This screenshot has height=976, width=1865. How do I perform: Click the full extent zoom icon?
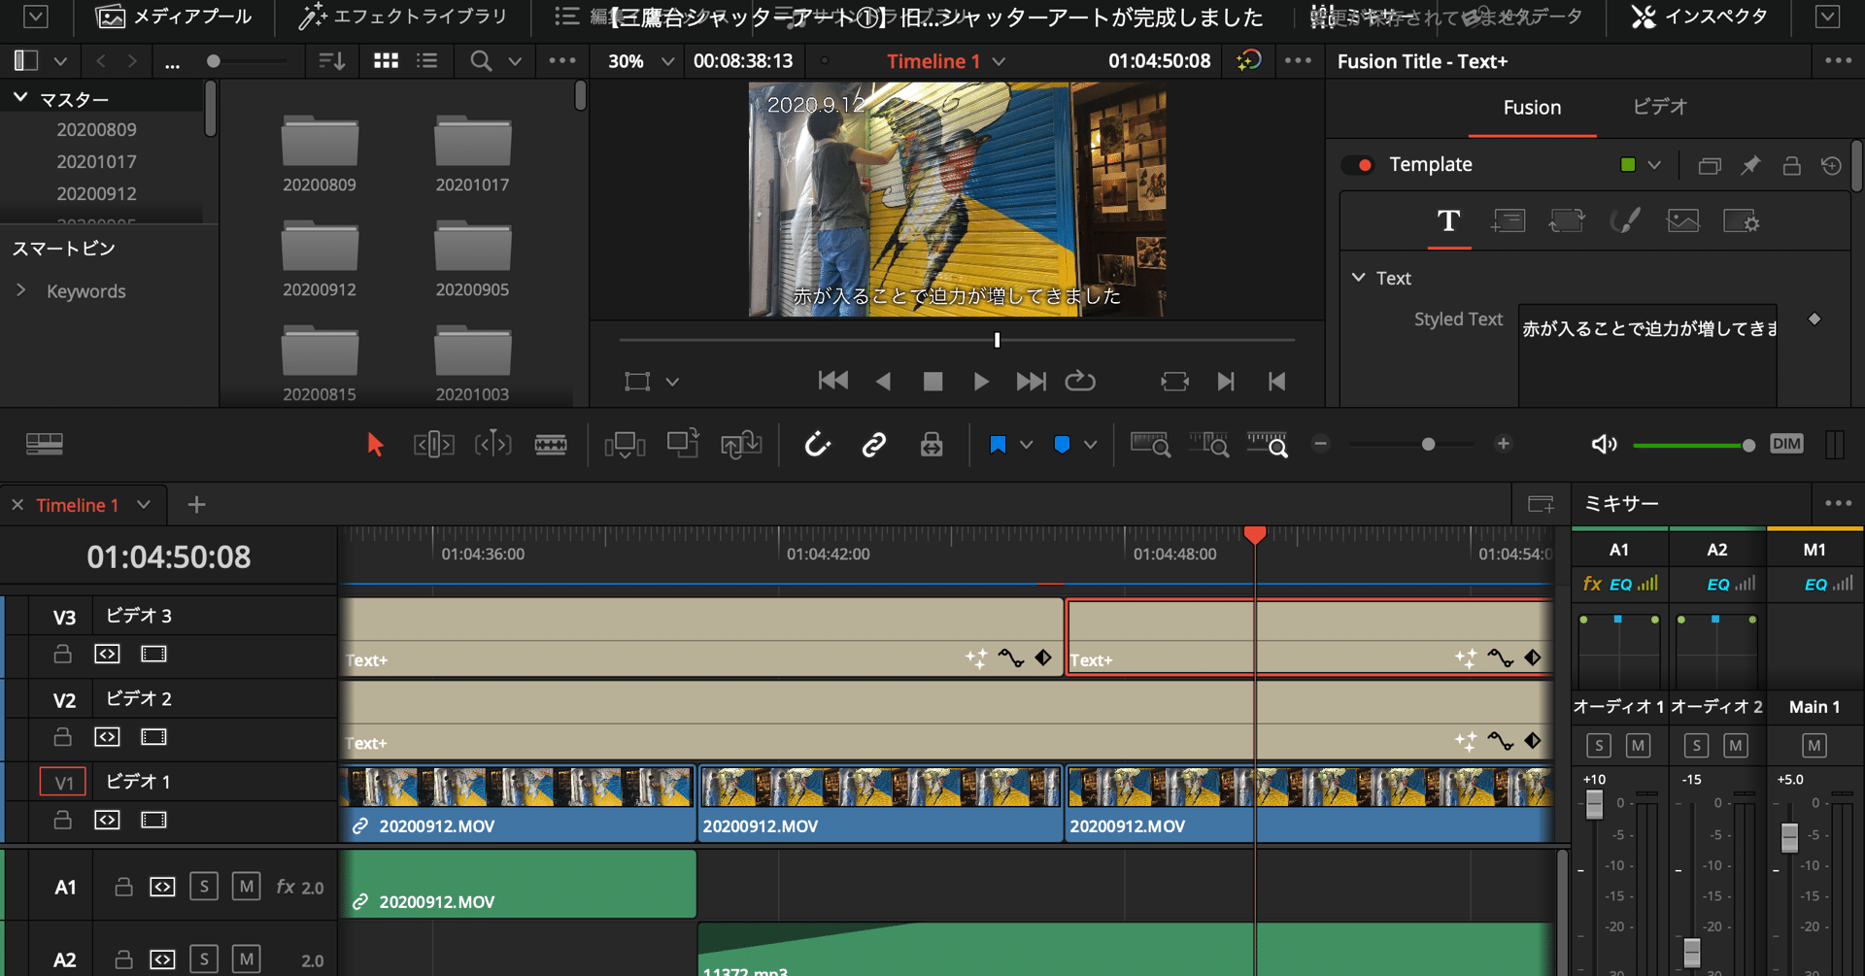coord(1150,445)
